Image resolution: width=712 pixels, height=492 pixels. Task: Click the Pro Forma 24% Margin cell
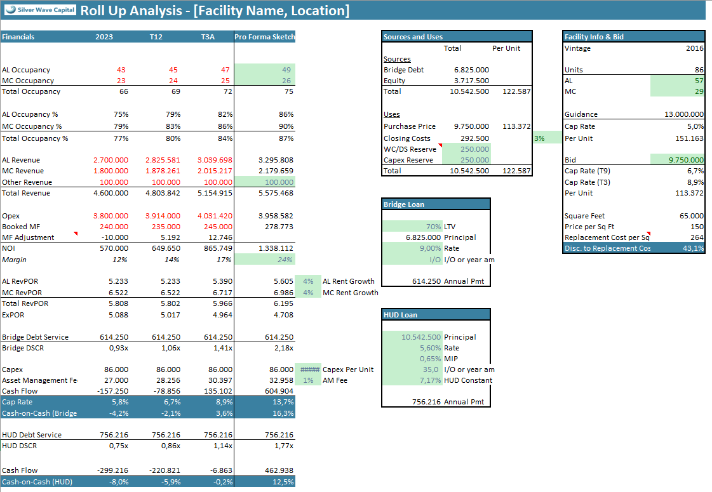coord(264,259)
